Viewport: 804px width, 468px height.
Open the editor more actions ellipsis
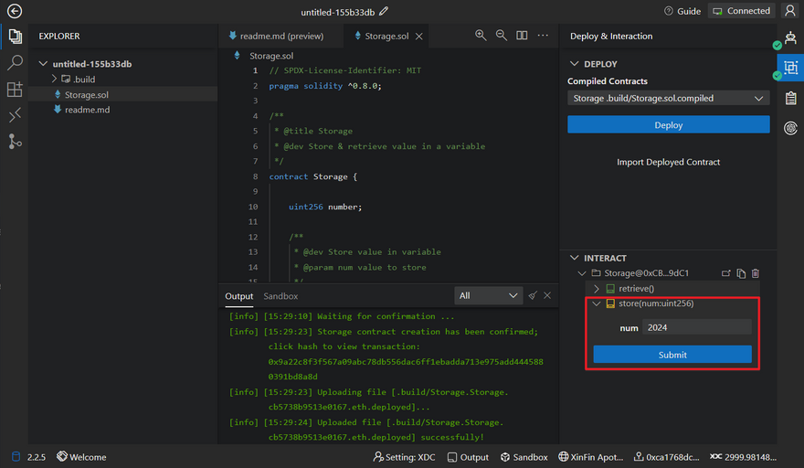click(543, 35)
